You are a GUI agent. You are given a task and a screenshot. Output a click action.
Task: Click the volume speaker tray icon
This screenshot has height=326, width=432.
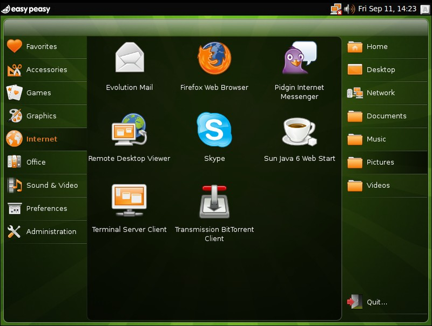[x=349, y=9]
